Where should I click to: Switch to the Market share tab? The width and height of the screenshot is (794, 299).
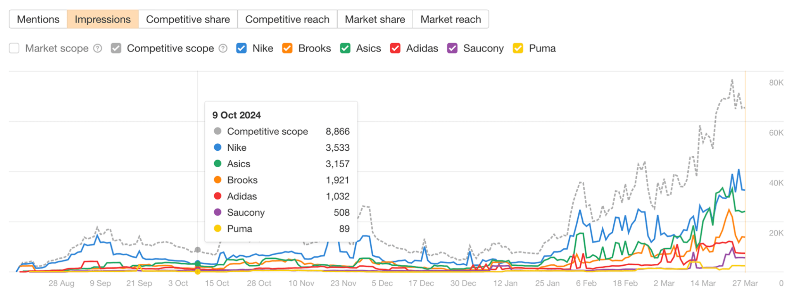click(375, 19)
